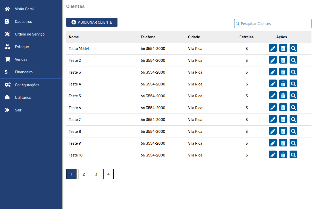Viewport: 312px width, 209px height.
Task: Click the pencil edit icon for Teste 4
Action: coord(273,84)
